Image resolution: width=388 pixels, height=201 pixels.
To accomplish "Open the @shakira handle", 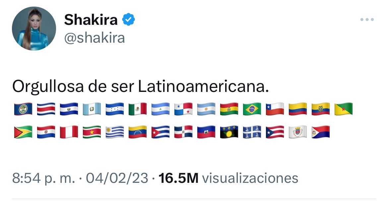I will click(x=95, y=38).
